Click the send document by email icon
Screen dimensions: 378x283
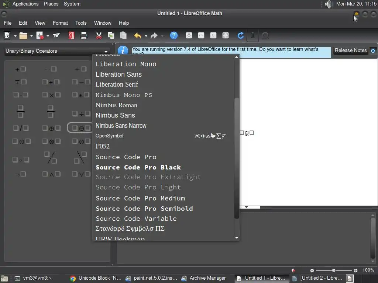(56, 36)
